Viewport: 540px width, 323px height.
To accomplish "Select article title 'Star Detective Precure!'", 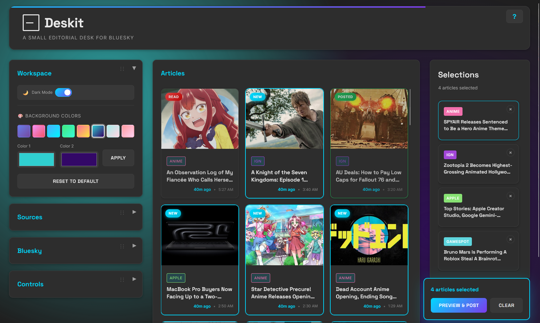I will [283, 293].
